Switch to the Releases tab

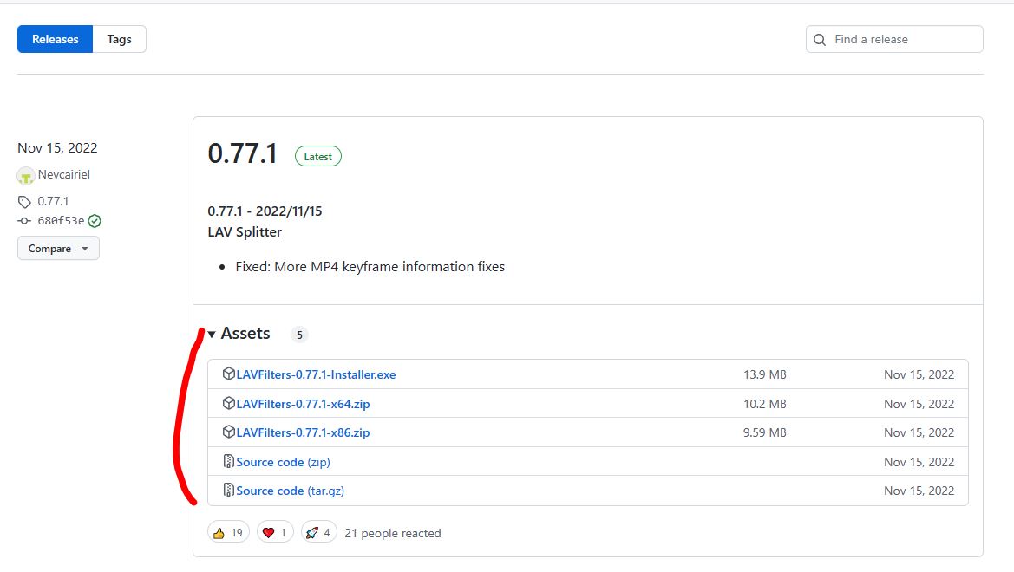55,39
